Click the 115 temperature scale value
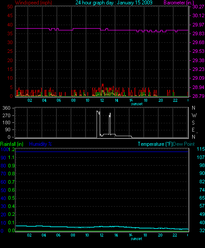This screenshot has width=205, height=248. point(201,149)
